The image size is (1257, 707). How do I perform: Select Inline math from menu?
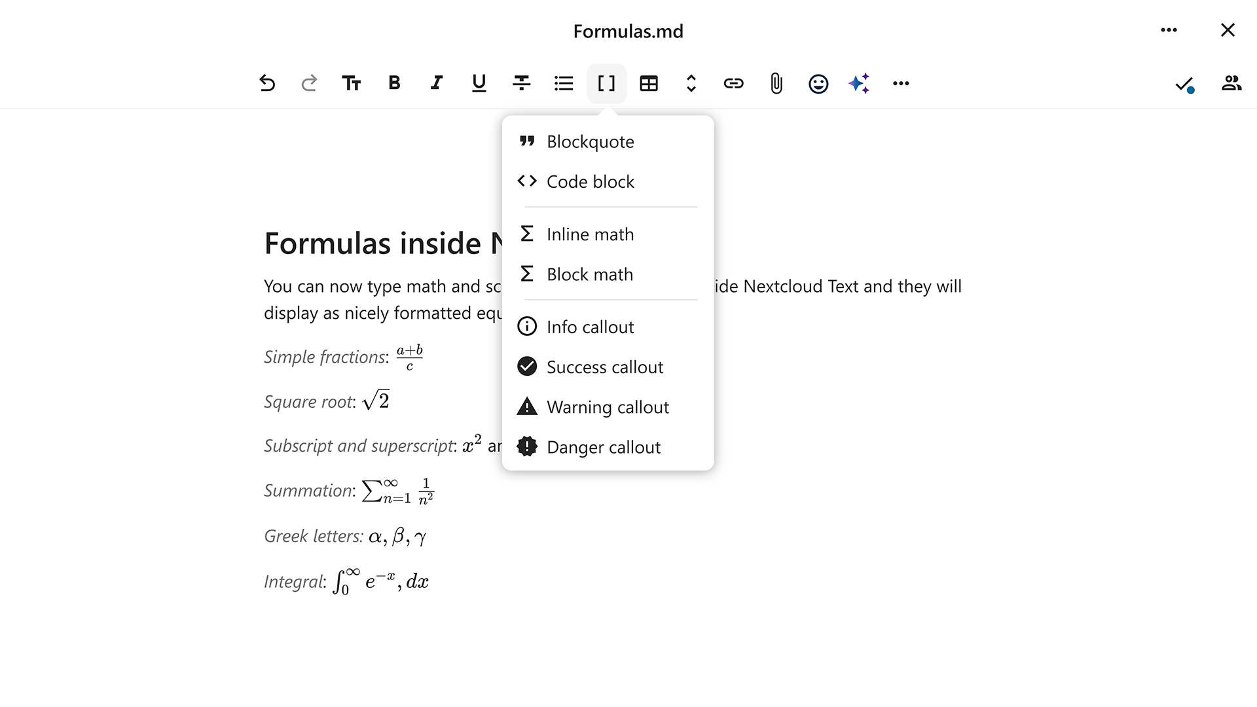coord(589,234)
